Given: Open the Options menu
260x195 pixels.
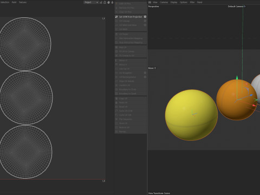Looking at the screenshot, I should pos(184,2).
